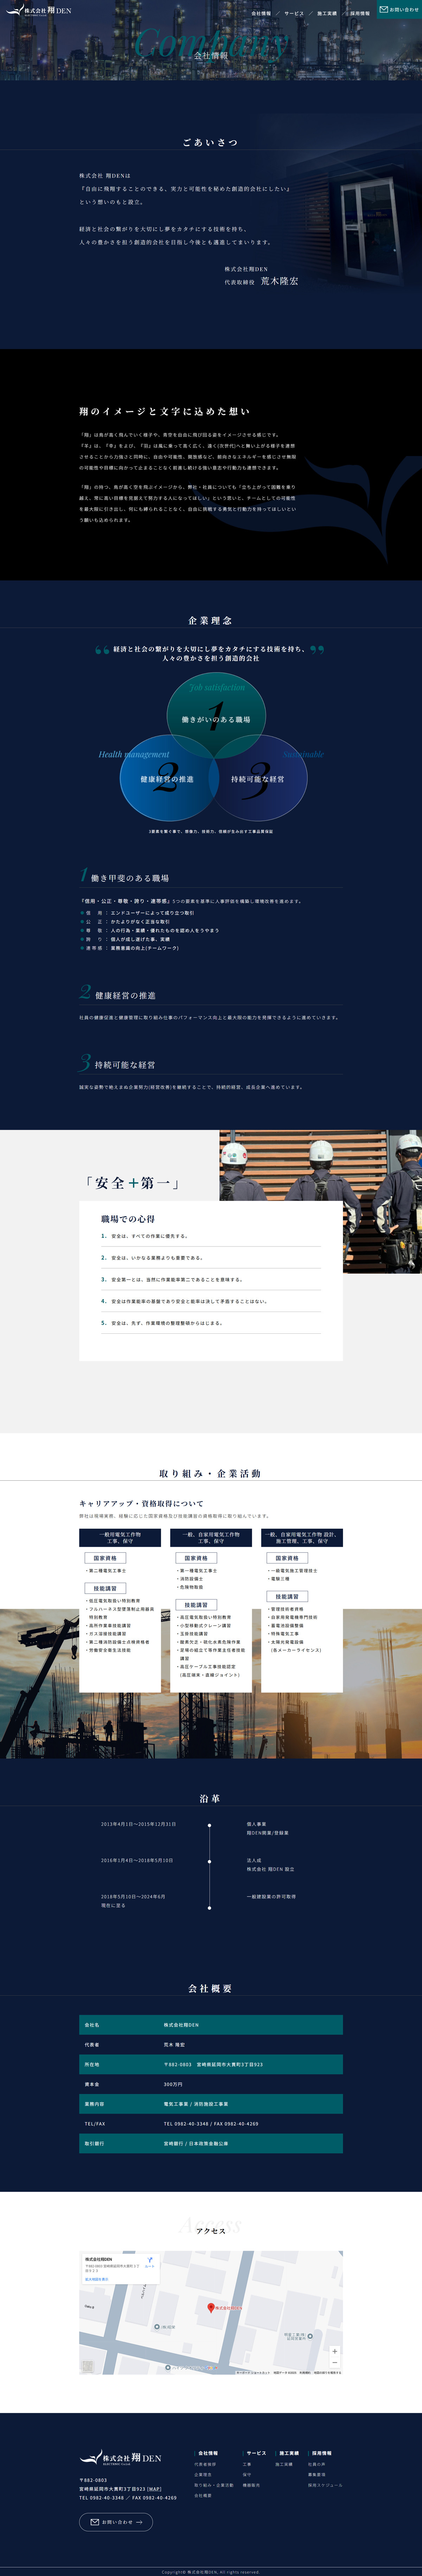Click the TEL/FAX row in the company table
Viewport: 422px width, 2576px height.
(211, 2123)
